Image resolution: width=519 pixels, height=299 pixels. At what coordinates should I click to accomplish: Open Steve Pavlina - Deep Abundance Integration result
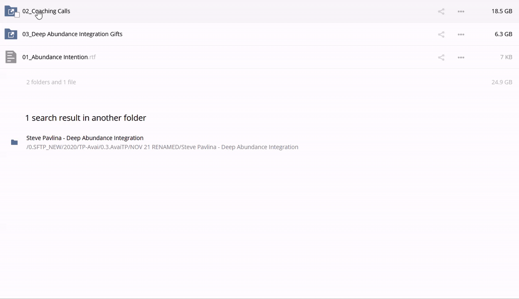click(x=85, y=138)
